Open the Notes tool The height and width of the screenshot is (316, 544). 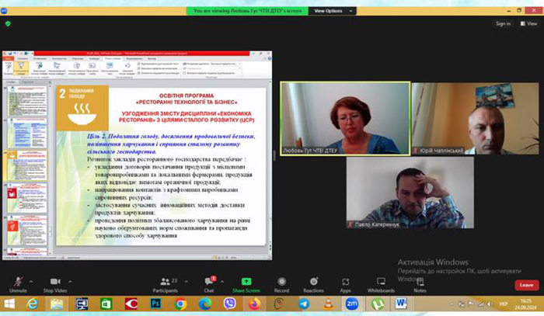(x=420, y=280)
